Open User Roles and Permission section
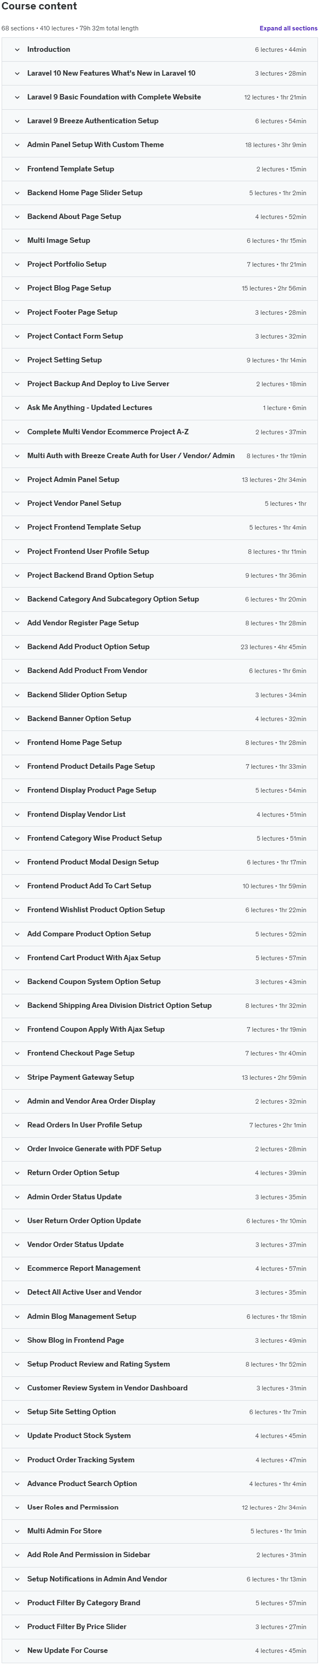This screenshot has height=1664, width=320. (x=160, y=1508)
